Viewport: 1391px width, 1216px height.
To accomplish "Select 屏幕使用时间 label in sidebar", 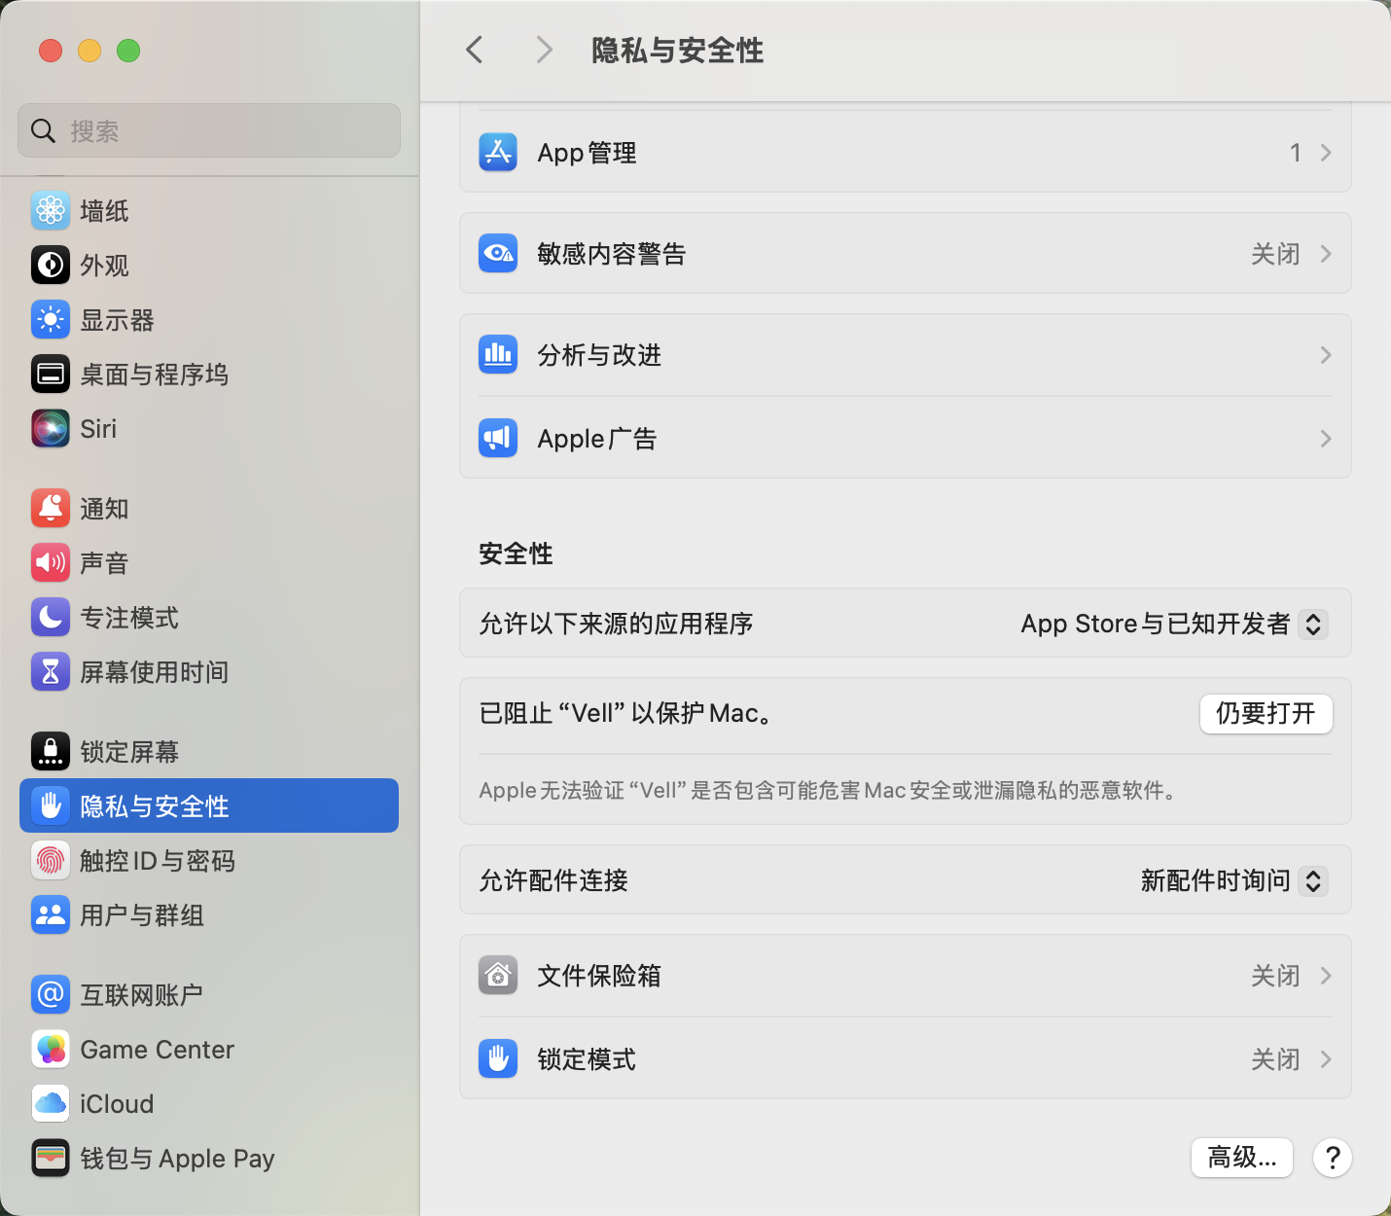I will tap(155, 672).
